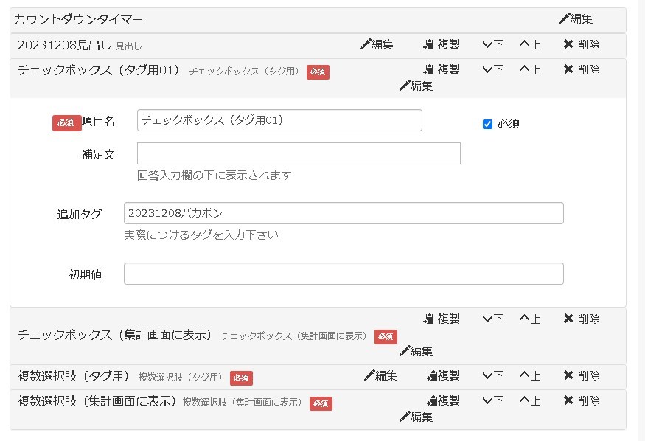Viewport: 645px width, 441px height.
Task: Move 20231208見出し row down
Action: coord(492,44)
